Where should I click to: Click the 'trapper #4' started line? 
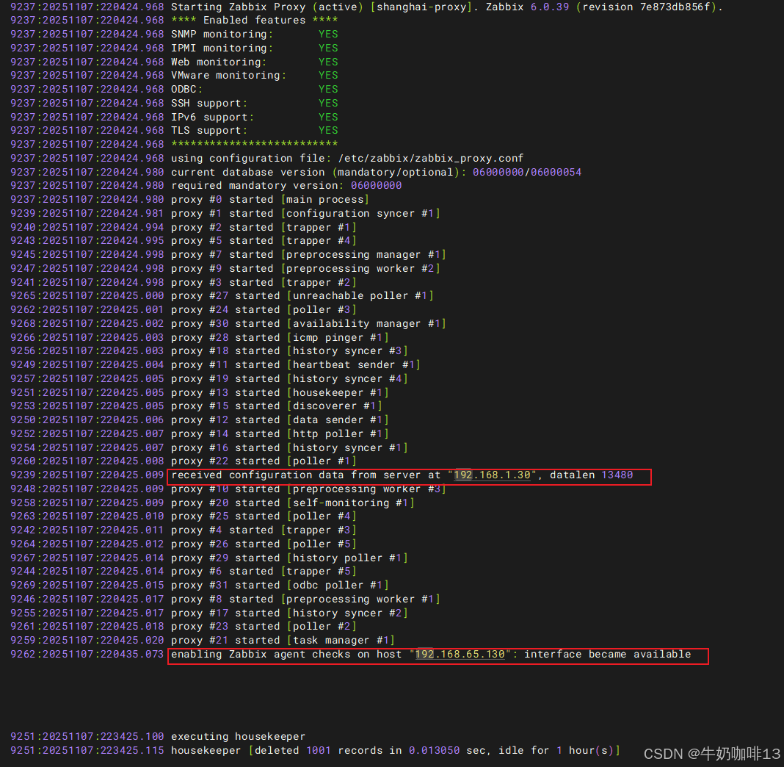click(x=184, y=241)
